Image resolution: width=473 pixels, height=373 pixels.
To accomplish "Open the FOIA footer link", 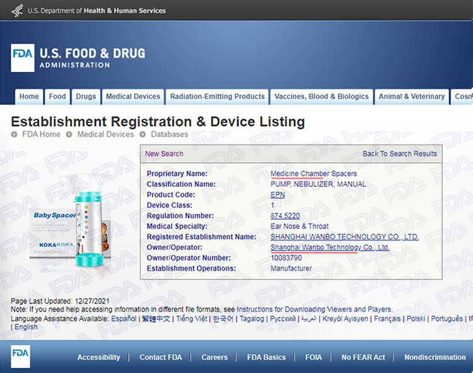I will point(313,357).
